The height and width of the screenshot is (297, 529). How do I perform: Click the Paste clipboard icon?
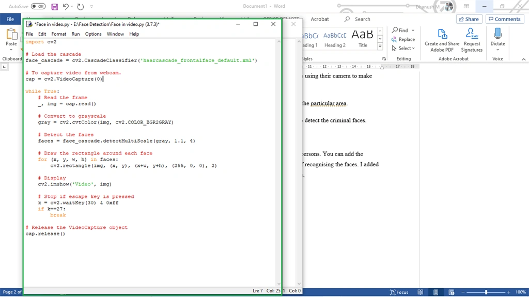pyautogui.click(x=11, y=35)
